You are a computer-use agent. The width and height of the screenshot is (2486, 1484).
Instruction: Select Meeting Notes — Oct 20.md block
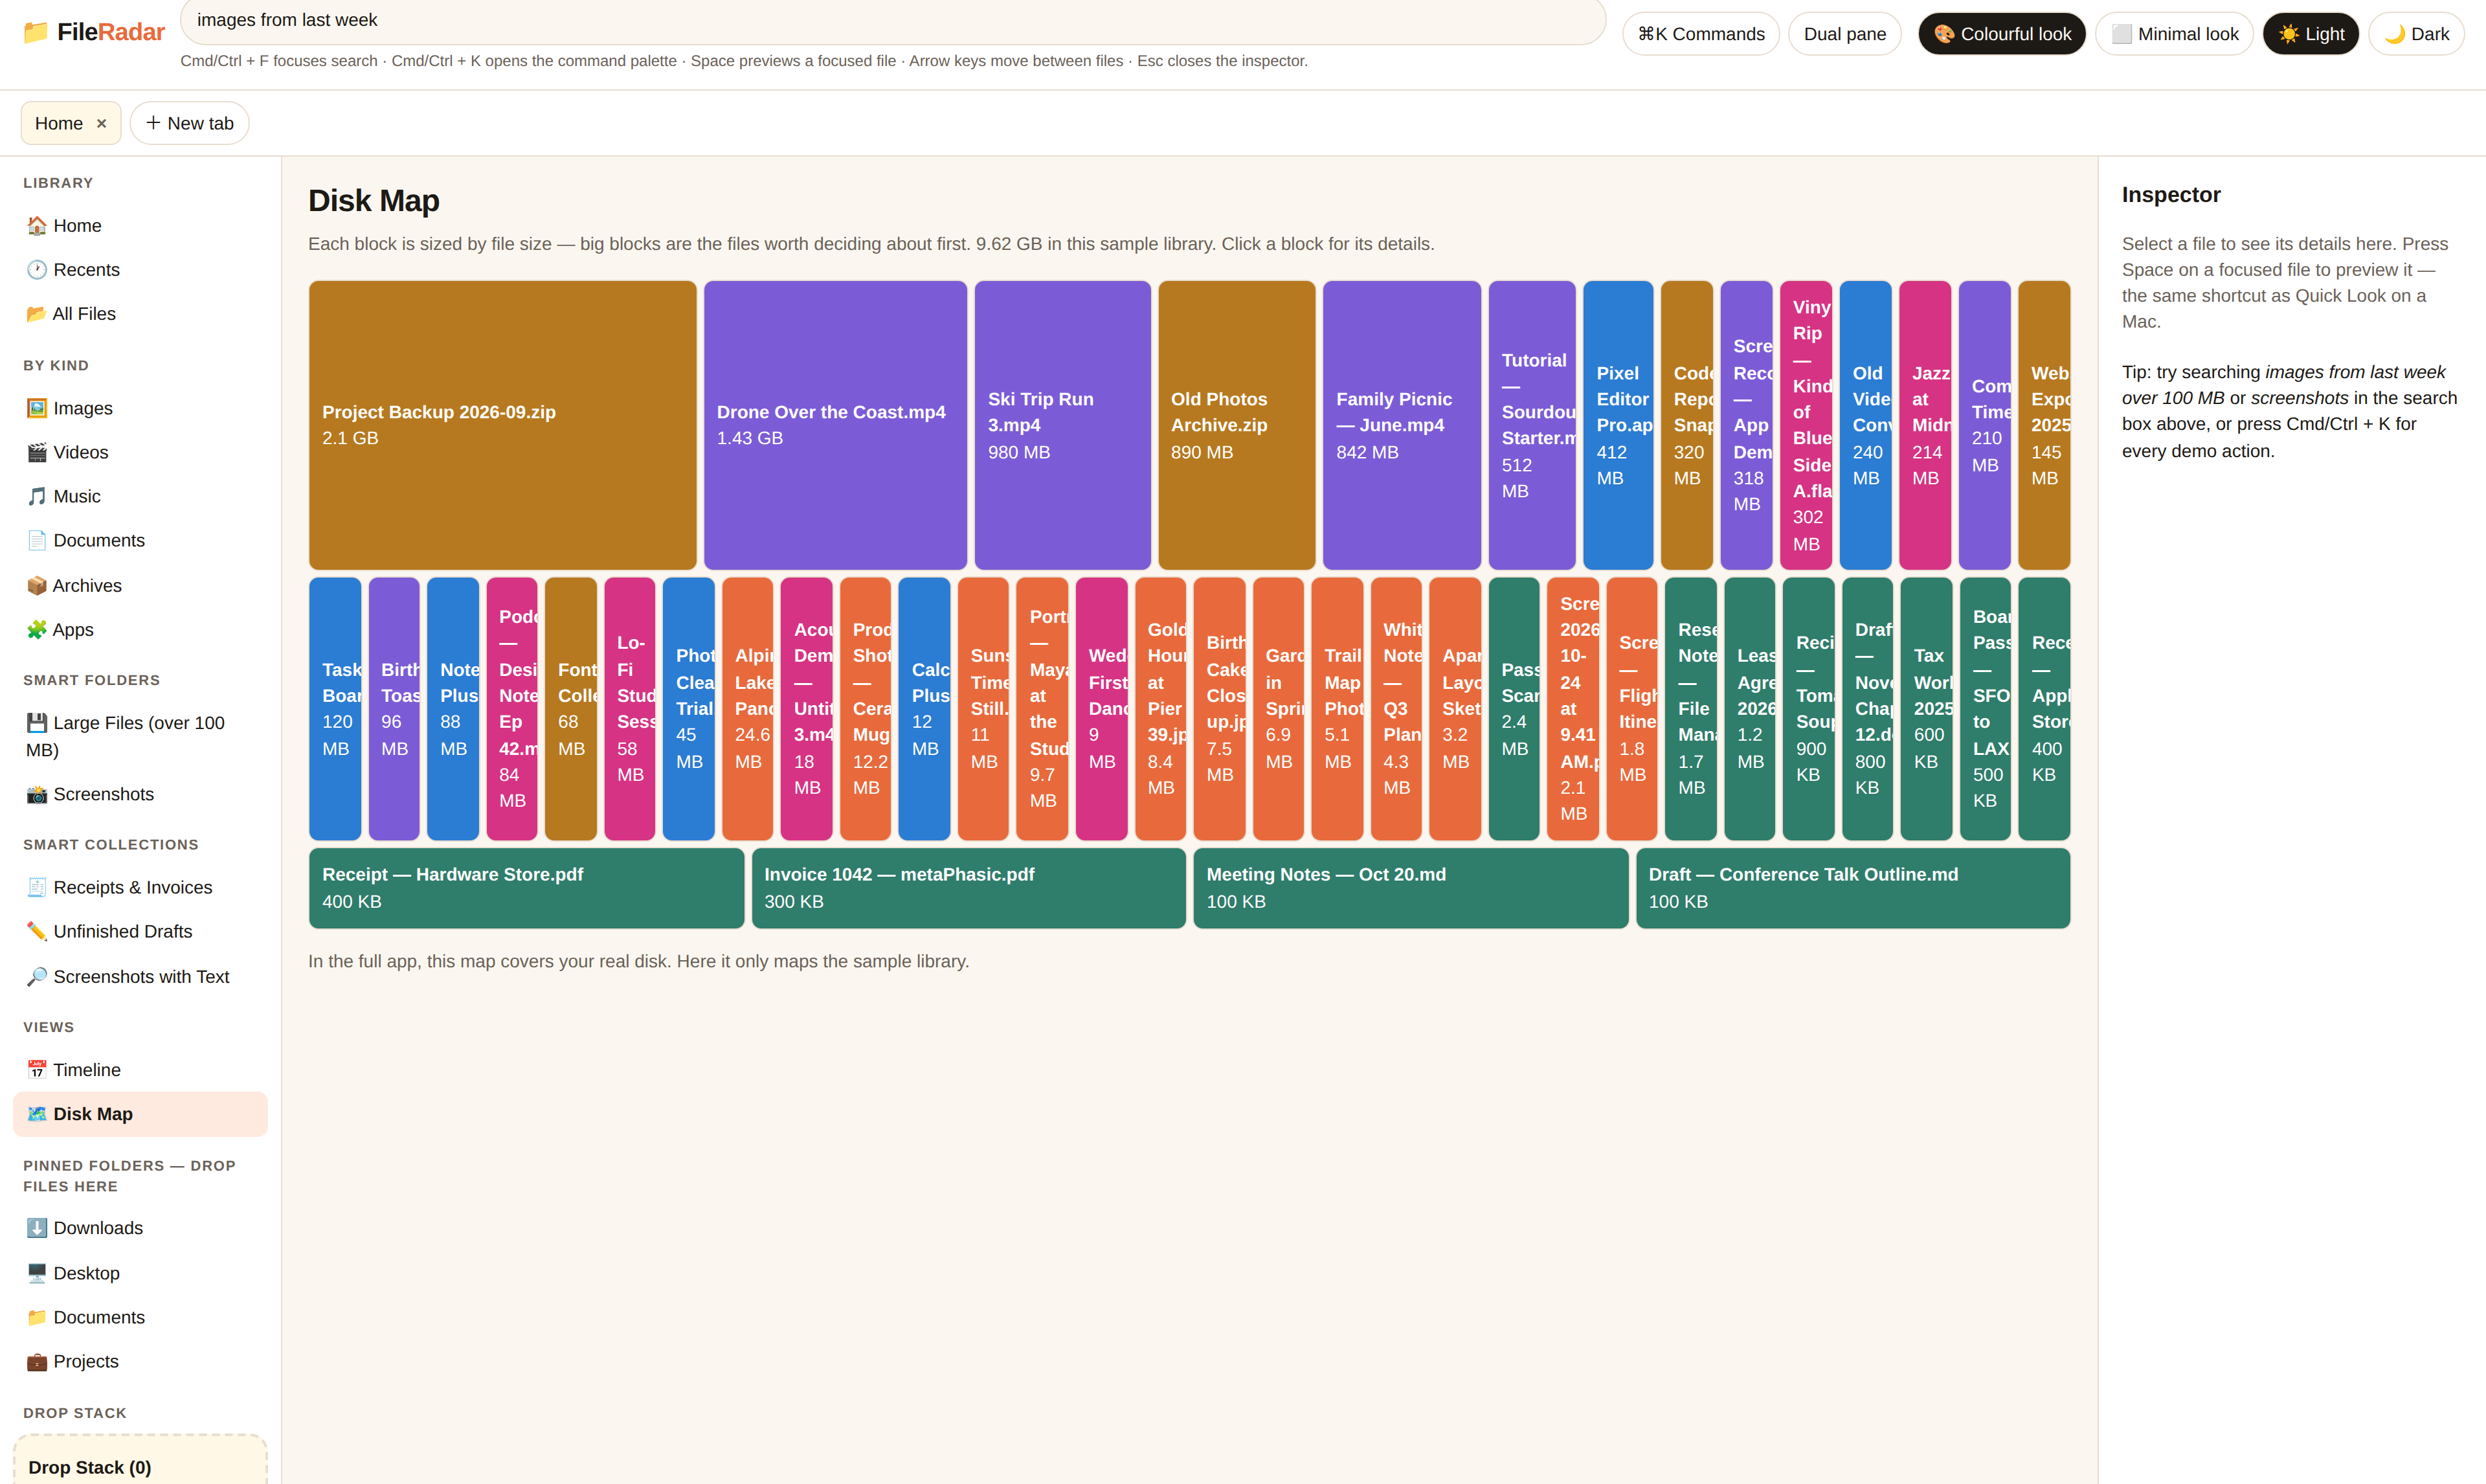click(x=1411, y=888)
